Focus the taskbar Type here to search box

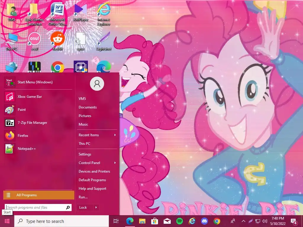coord(62,221)
